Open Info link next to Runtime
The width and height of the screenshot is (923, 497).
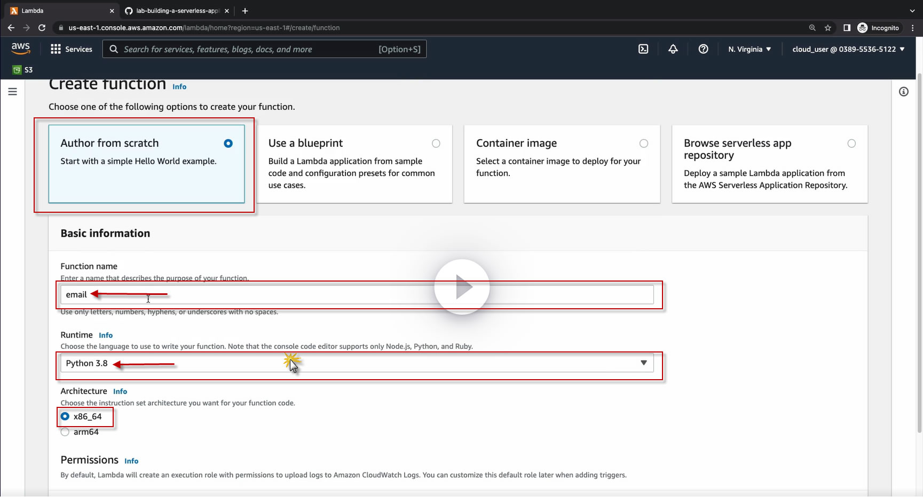point(106,335)
